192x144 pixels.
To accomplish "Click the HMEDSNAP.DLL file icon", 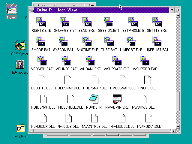I will [123, 80].
